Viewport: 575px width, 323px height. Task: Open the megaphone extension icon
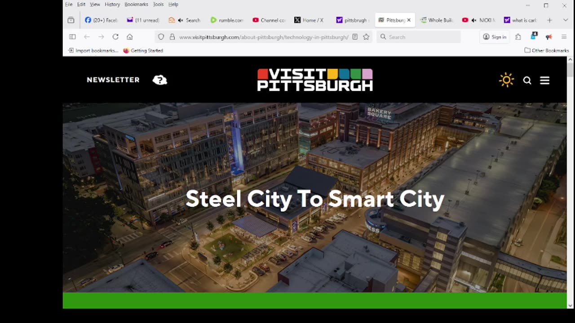click(x=548, y=37)
